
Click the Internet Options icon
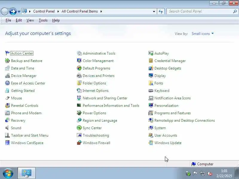click(79, 90)
